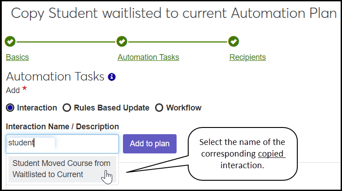Image resolution: width=342 pixels, height=191 pixels.
Task: Open the info icon beside Automation Tasks heading
Action: tap(112, 77)
